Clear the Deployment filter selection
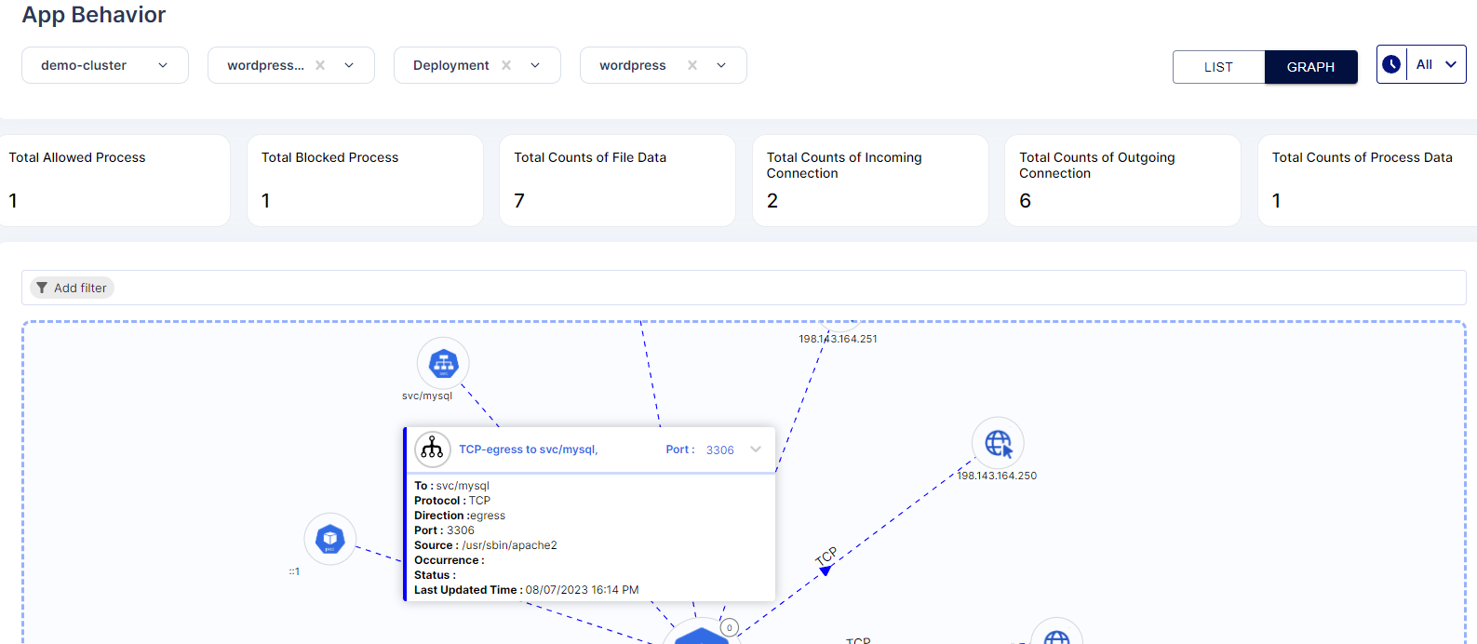 click(x=506, y=65)
